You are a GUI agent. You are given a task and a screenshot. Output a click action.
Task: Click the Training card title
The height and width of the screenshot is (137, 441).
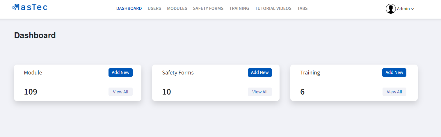click(x=310, y=73)
